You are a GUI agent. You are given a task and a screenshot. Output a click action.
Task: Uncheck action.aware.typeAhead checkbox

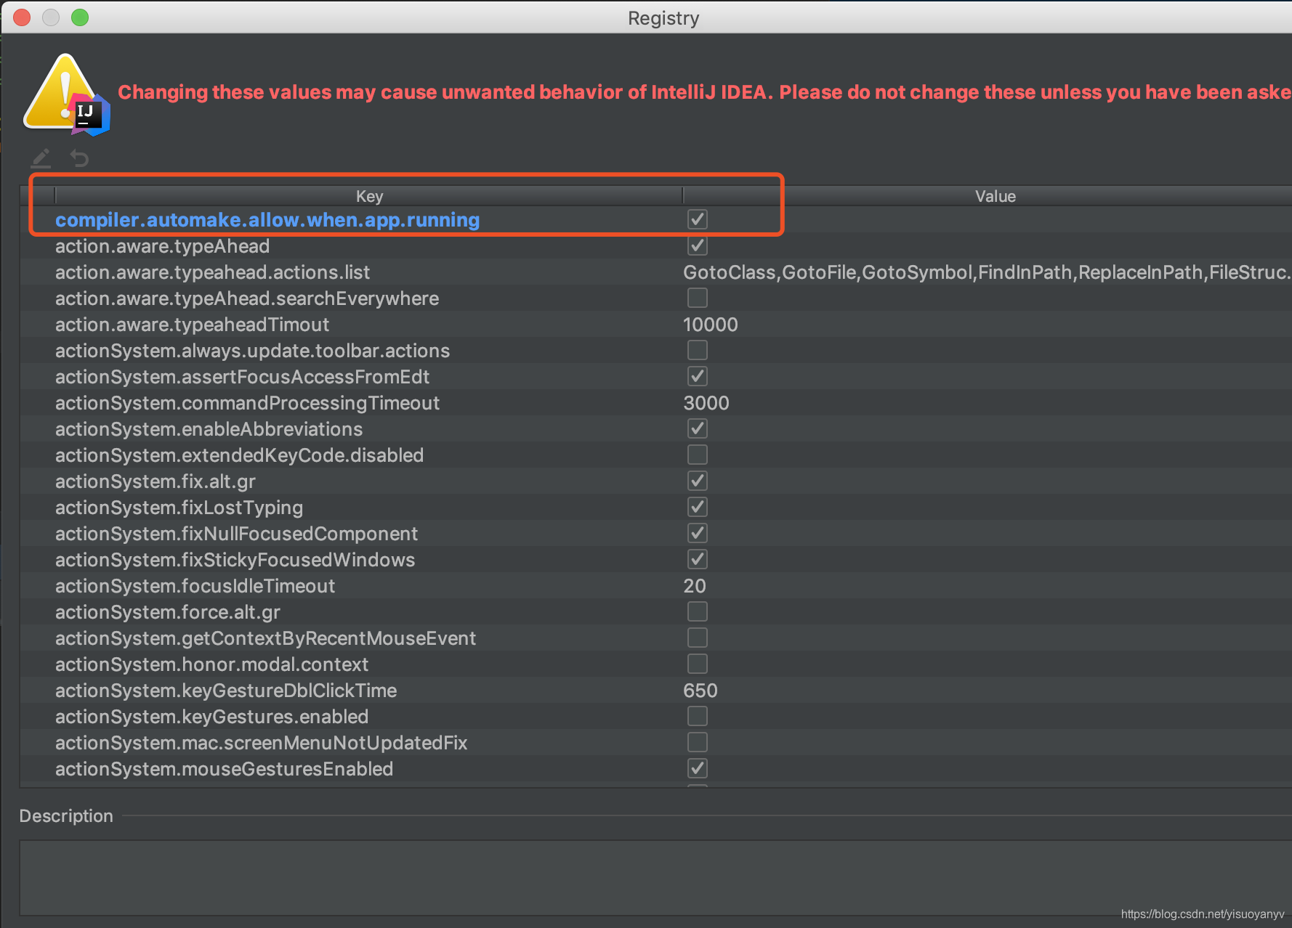[x=698, y=245]
